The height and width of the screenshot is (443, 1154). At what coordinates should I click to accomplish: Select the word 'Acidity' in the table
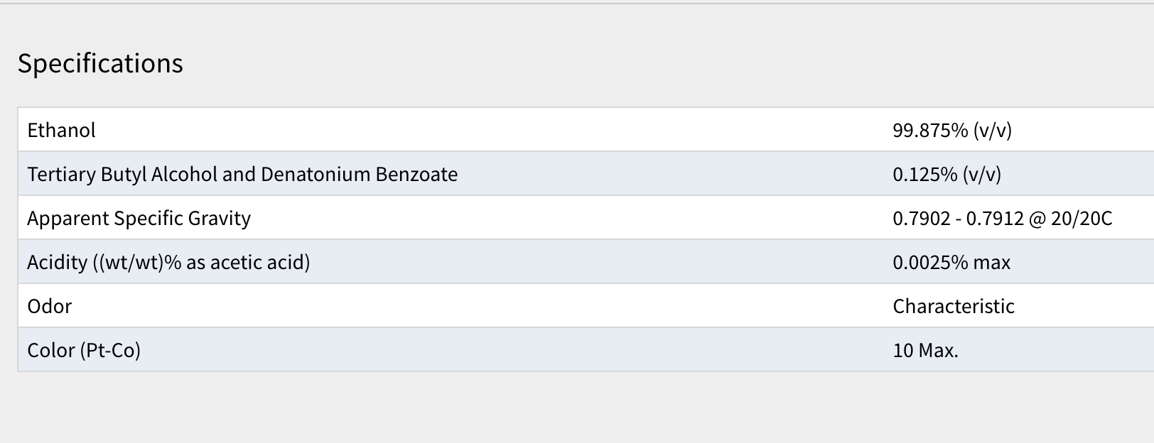pyautogui.click(x=57, y=262)
